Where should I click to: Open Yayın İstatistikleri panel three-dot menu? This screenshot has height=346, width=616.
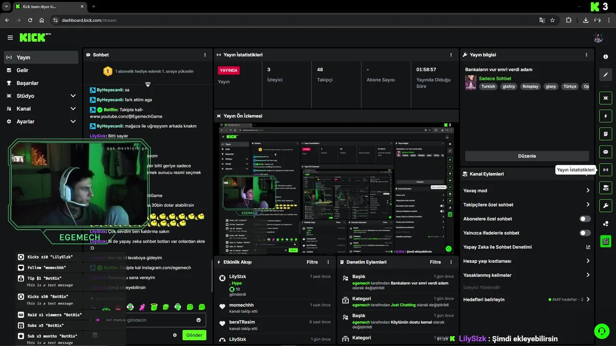click(x=451, y=55)
